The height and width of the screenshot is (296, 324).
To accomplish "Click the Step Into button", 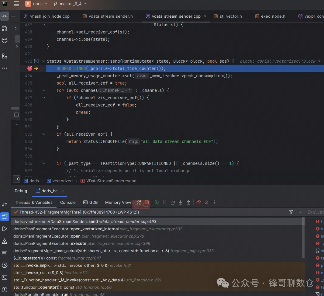I will tap(181, 202).
